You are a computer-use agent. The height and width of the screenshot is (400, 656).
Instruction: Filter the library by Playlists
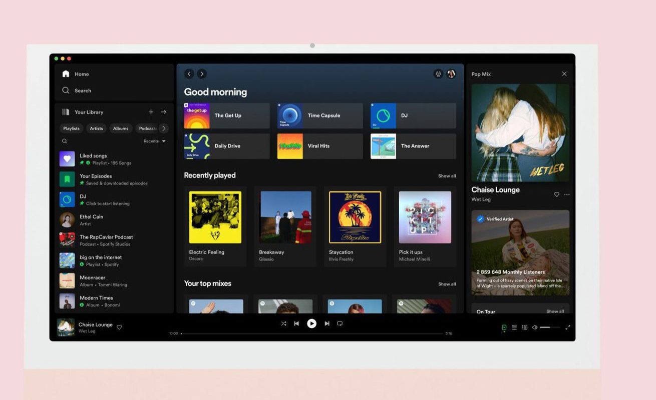pos(71,128)
